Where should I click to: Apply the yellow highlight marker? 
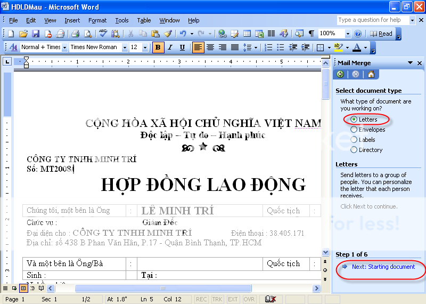pyautogui.click(x=338, y=47)
